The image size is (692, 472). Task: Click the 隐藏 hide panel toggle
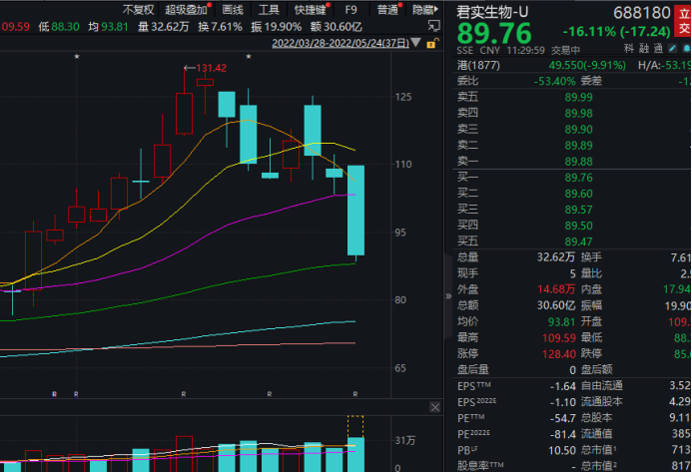pyautogui.click(x=423, y=9)
